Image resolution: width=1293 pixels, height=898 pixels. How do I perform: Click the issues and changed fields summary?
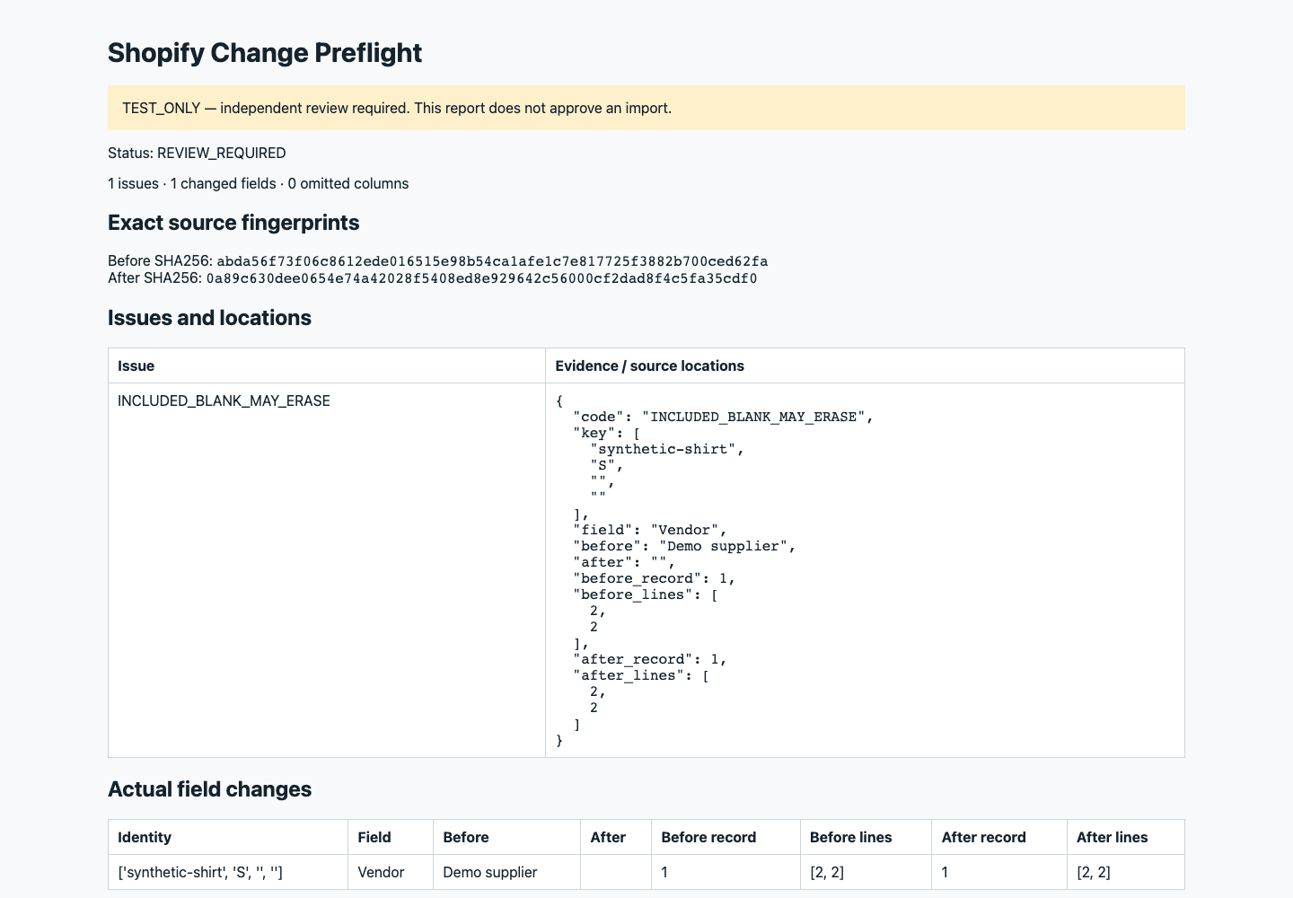click(258, 183)
